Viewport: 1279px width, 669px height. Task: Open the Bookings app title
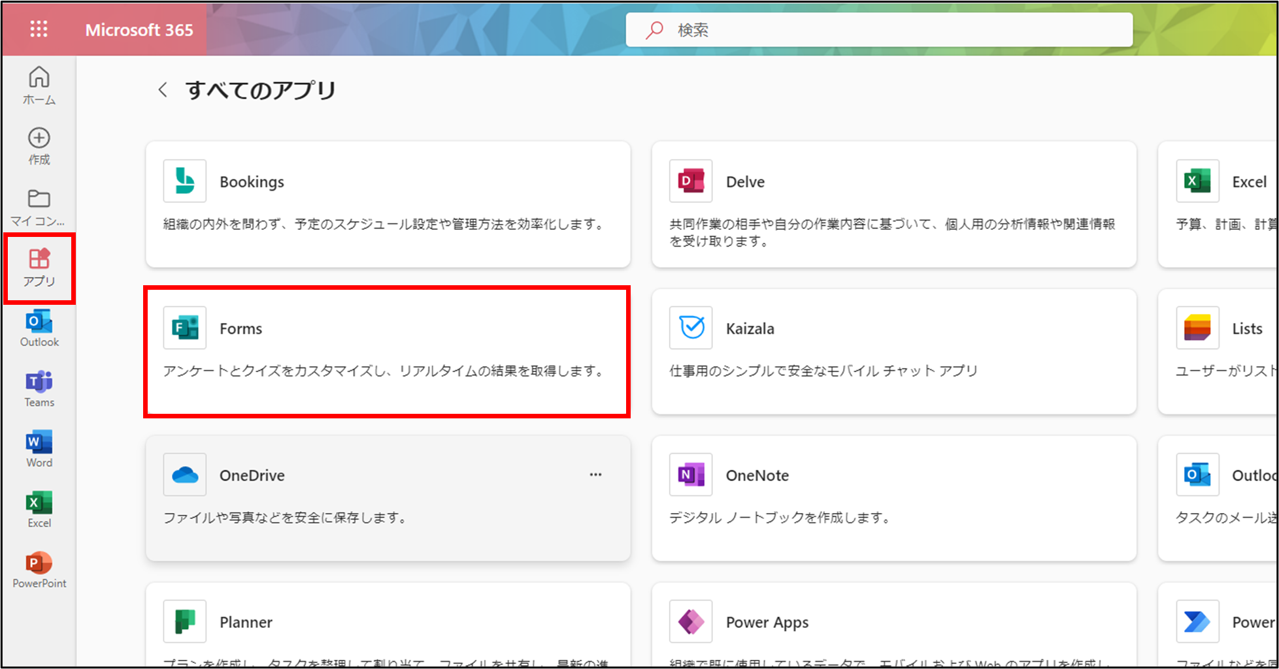click(x=252, y=182)
